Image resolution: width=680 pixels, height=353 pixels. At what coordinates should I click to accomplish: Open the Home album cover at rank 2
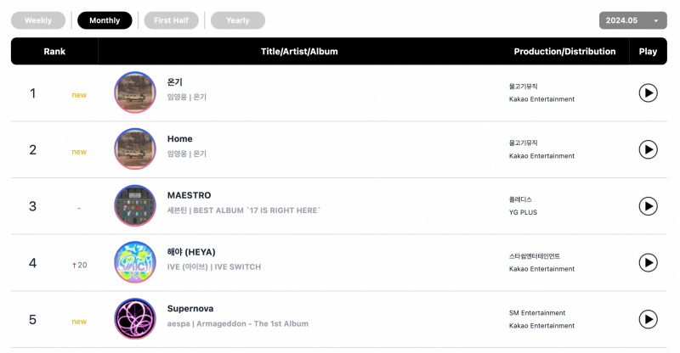click(135, 149)
